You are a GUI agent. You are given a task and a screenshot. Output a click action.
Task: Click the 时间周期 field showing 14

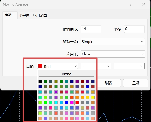coord(91,29)
